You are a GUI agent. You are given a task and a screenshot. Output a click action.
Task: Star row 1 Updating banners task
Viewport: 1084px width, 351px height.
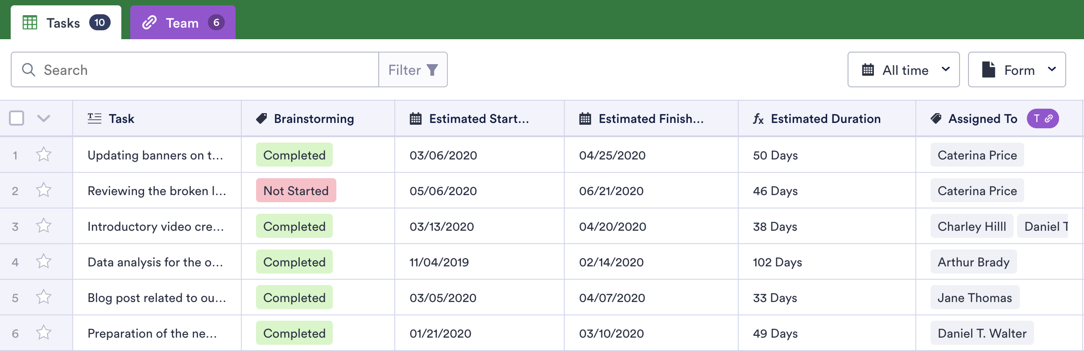coord(44,155)
